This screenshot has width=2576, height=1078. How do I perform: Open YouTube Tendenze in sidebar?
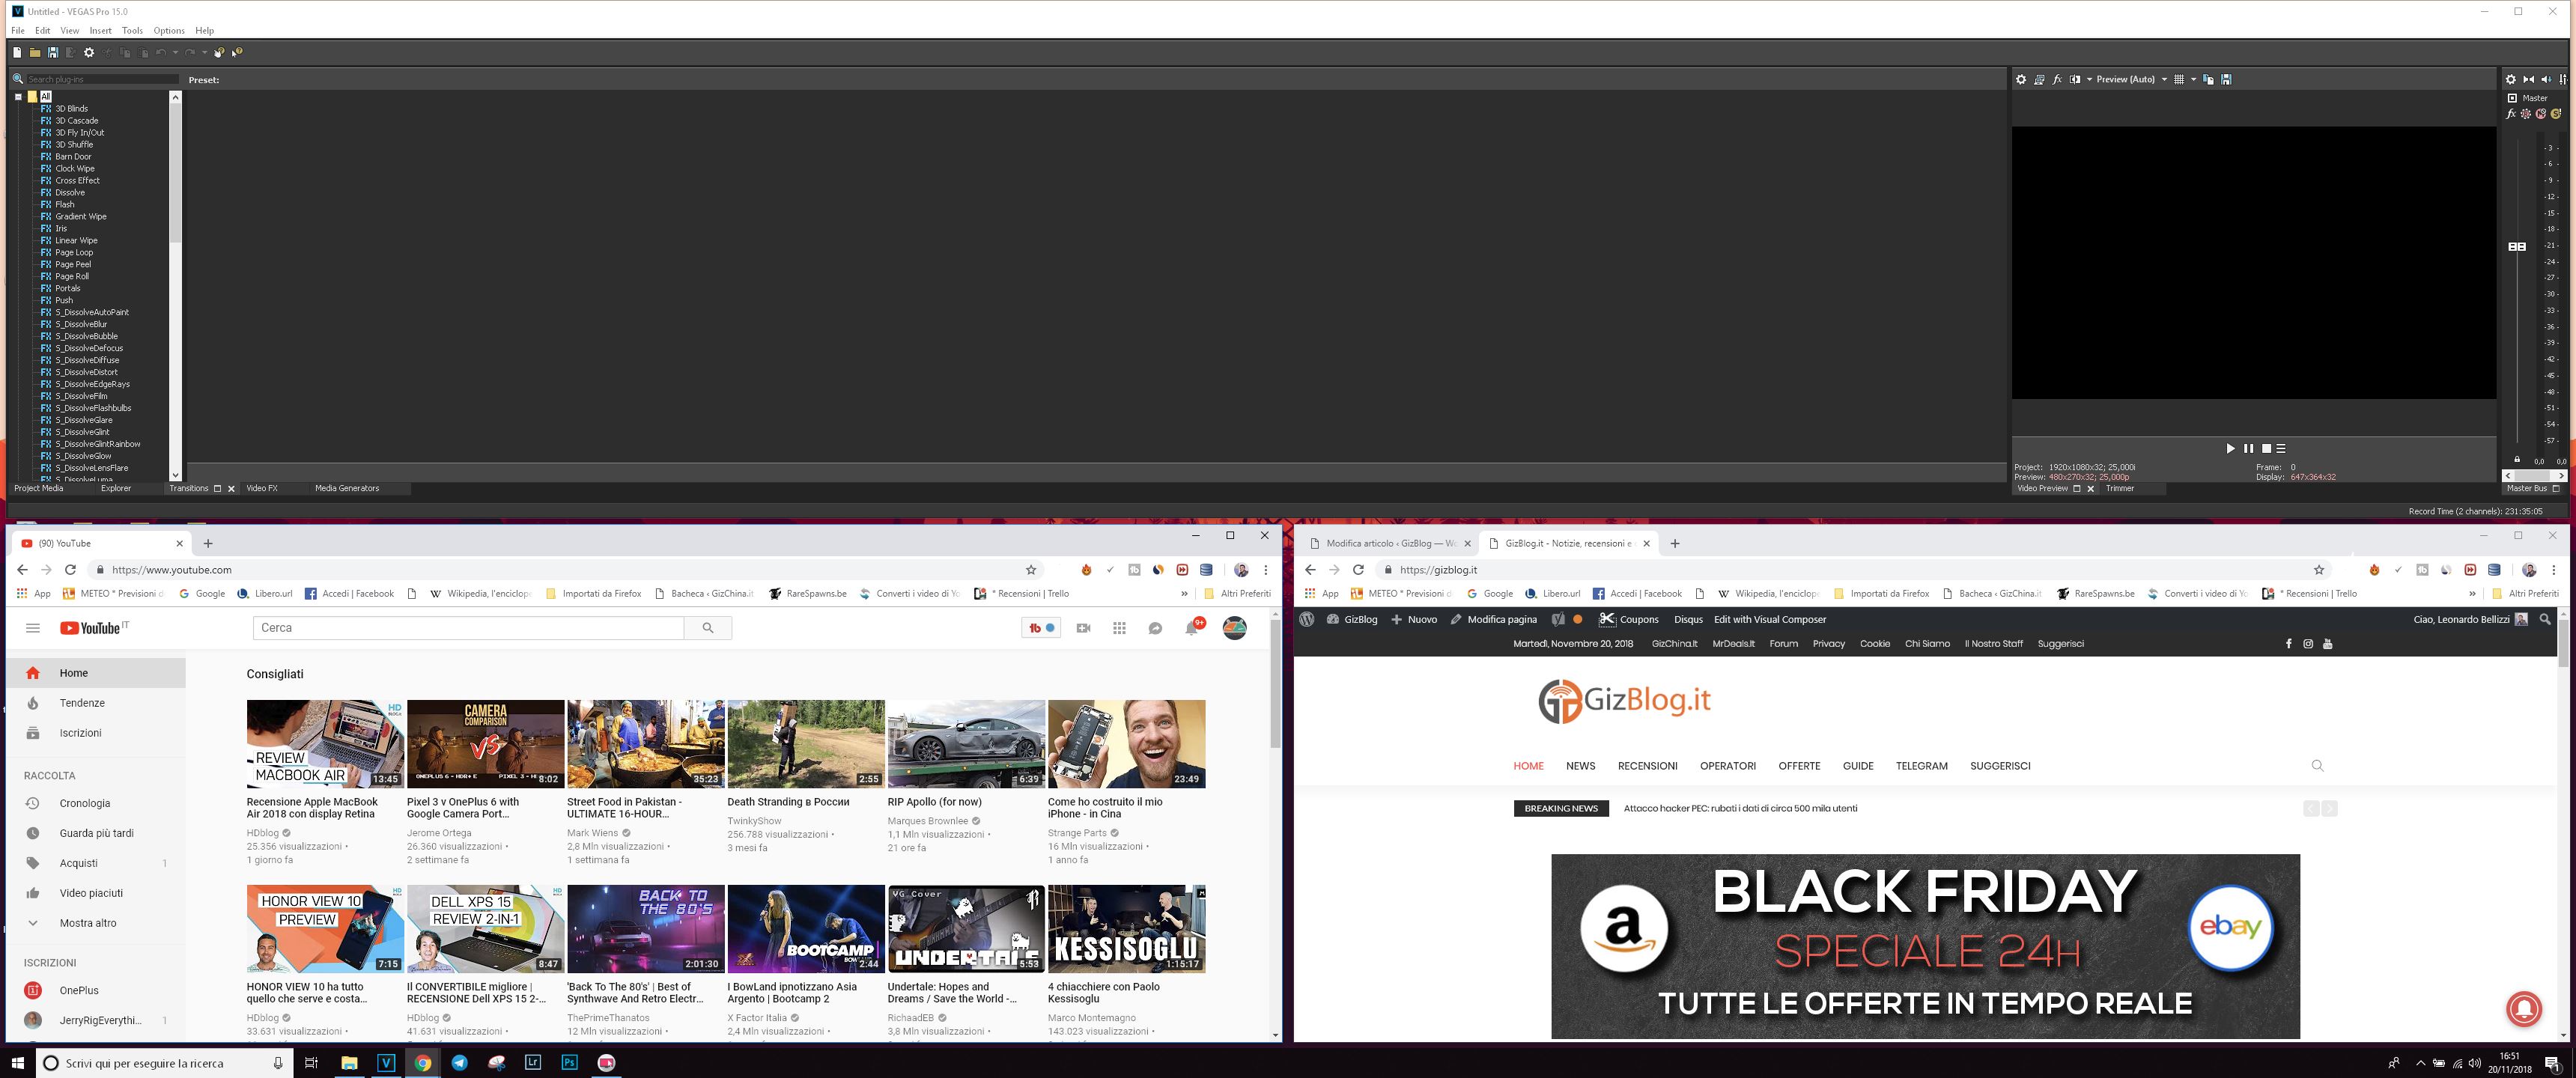pos(82,703)
